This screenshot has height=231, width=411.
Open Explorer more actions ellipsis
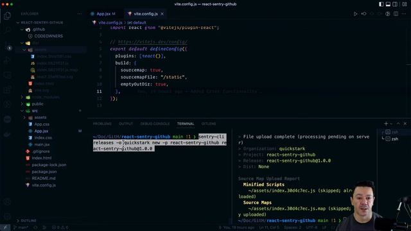click(80, 13)
